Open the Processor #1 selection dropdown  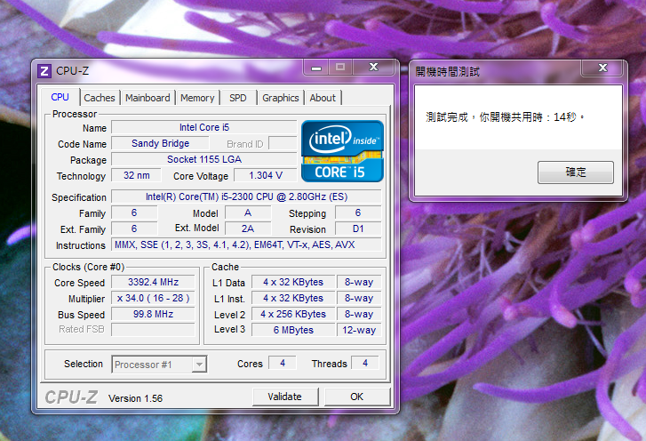[x=159, y=365]
